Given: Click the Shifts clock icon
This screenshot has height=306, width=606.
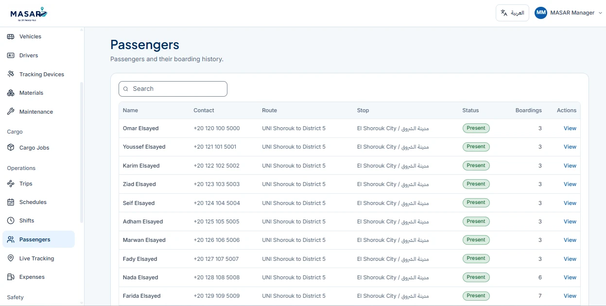Looking at the screenshot, I should [11, 221].
